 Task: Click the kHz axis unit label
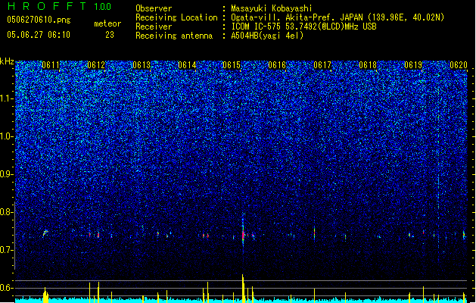7,61
